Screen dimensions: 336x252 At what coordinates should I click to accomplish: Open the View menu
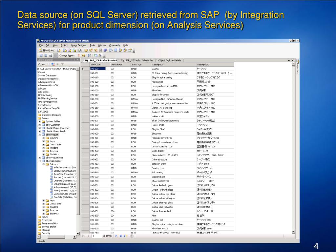[x=55, y=45]
